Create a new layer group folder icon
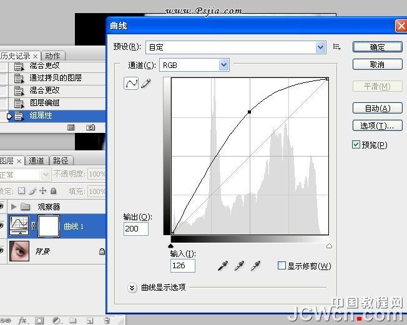Viewport: 407px width, 325px height. pyautogui.click(x=72, y=321)
